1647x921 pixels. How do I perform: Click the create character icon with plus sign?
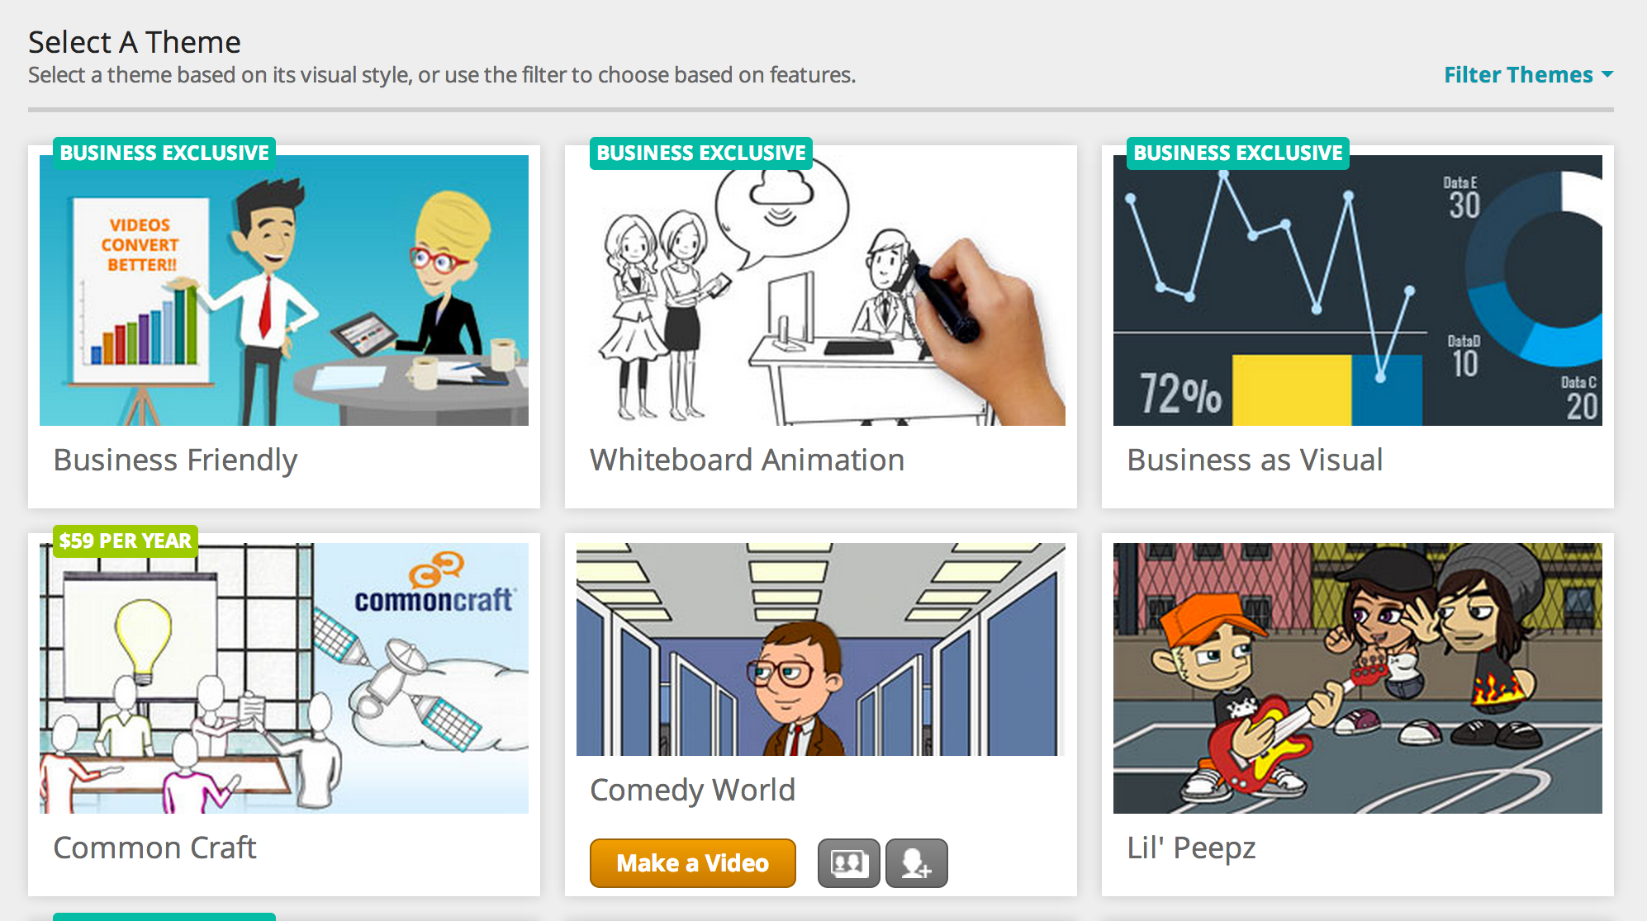[x=916, y=863]
